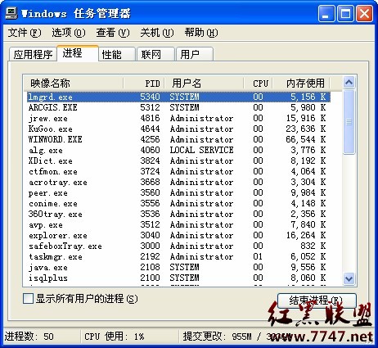This screenshot has height=348, width=378.
Task: Click CPU 使用: 1% status entry
Action: click(x=115, y=337)
